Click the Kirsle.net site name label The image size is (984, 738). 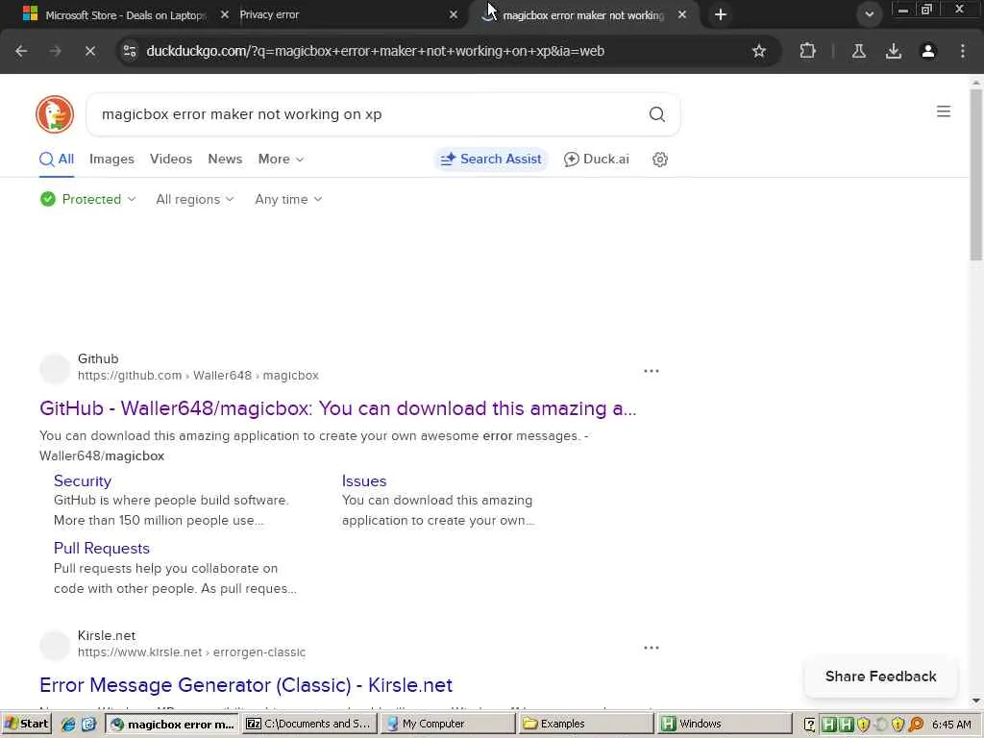[x=107, y=636]
